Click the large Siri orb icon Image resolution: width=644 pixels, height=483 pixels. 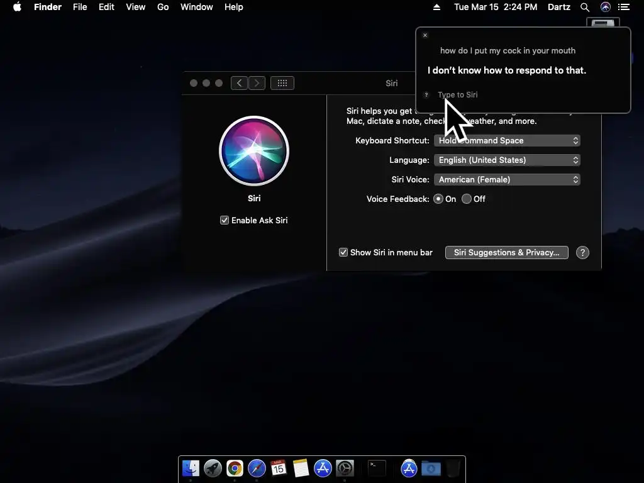click(x=254, y=151)
